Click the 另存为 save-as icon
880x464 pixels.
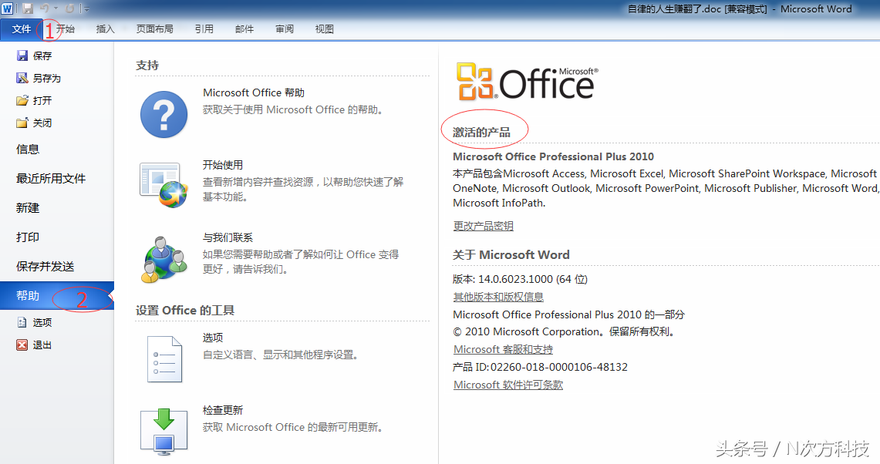click(22, 77)
